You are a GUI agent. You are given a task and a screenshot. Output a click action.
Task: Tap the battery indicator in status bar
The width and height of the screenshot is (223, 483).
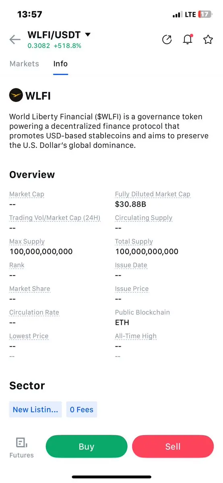click(x=205, y=14)
